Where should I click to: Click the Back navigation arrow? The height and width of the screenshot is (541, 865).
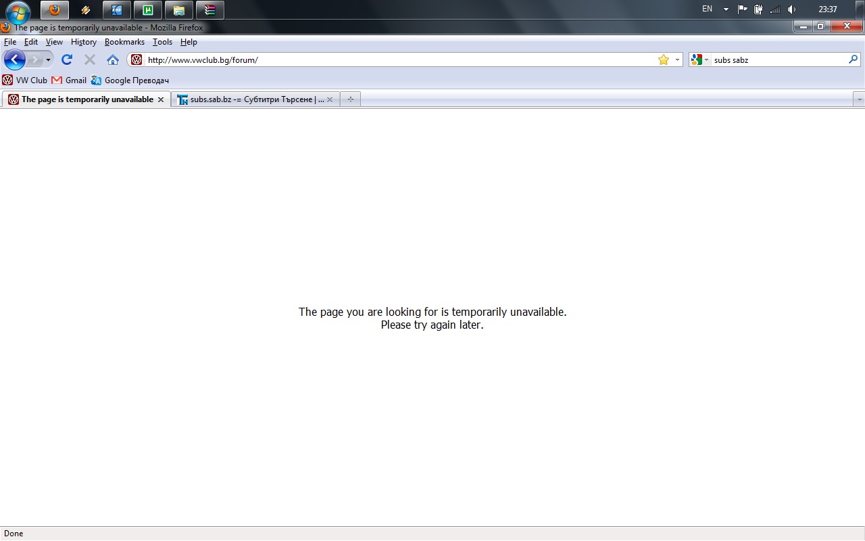(x=14, y=60)
